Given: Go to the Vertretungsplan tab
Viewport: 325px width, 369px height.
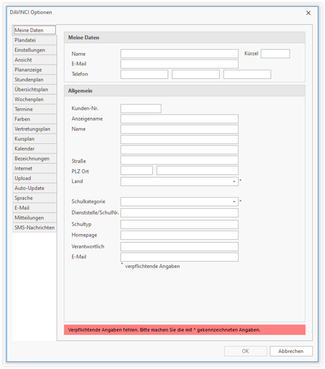Looking at the screenshot, I should click(34, 129).
